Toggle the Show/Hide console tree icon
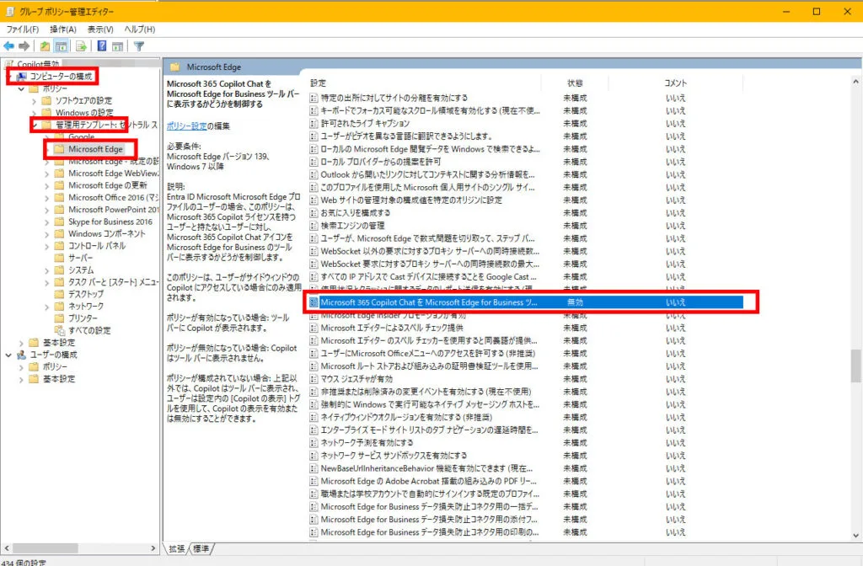Viewport: 863px width, 566px height. click(x=61, y=46)
